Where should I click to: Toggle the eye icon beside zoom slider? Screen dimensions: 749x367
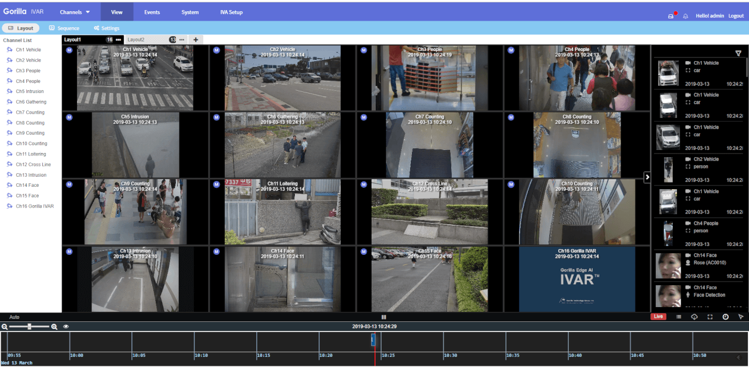pyautogui.click(x=66, y=327)
